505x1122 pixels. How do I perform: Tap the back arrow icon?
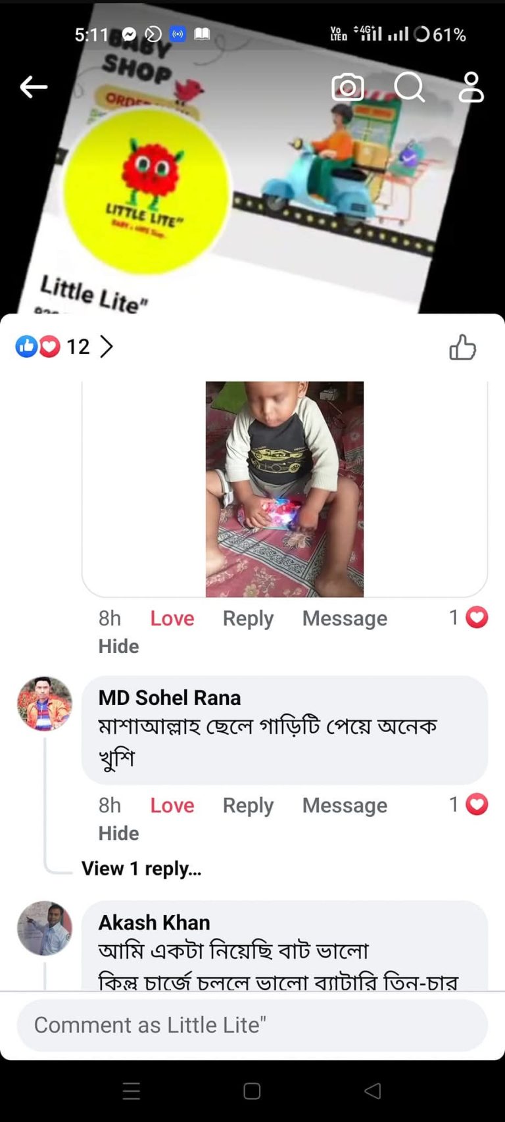(34, 87)
